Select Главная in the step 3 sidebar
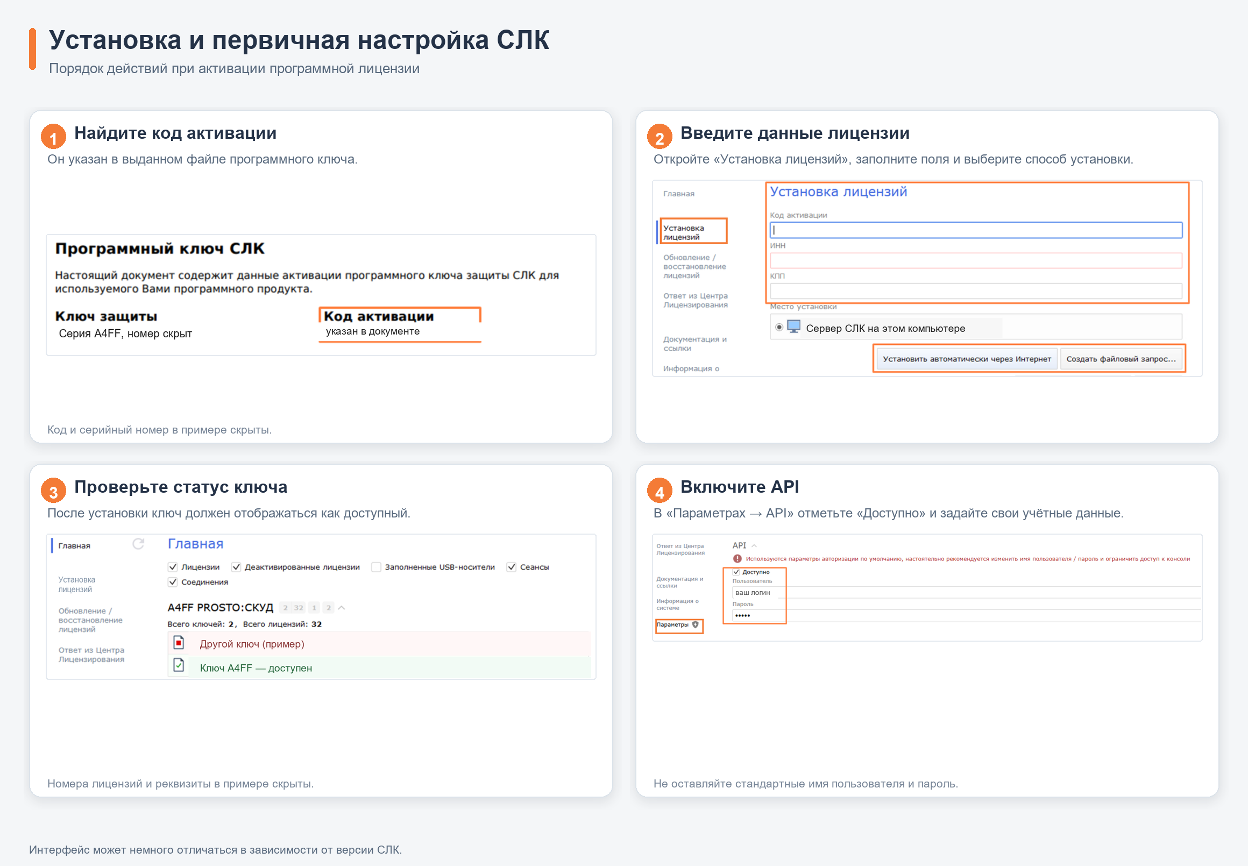The image size is (1248, 866). coord(74,546)
